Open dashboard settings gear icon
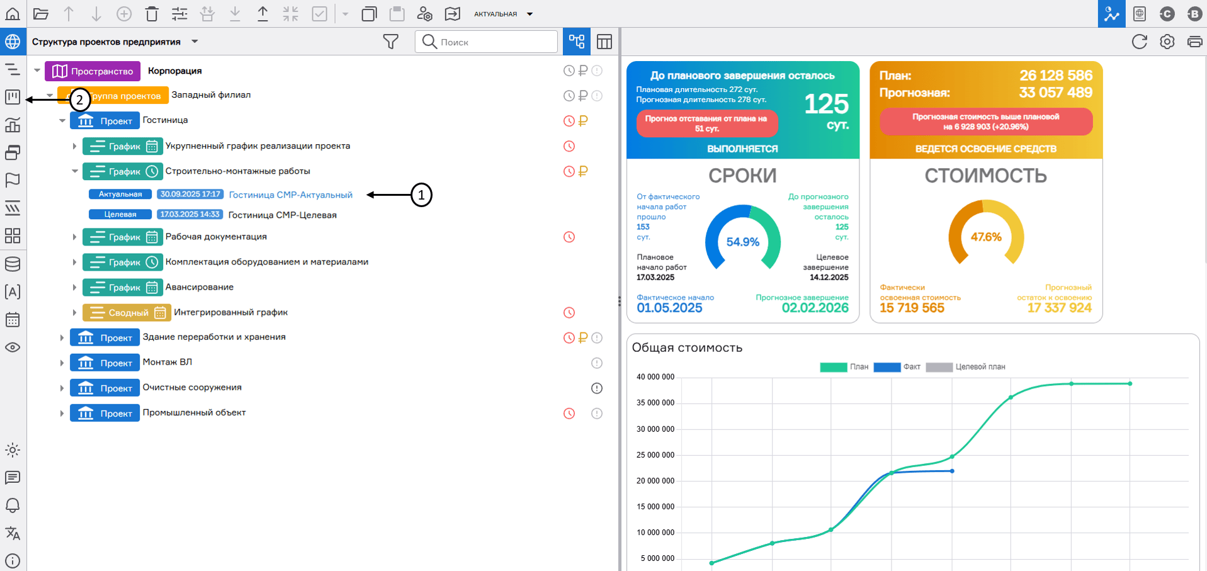Viewport: 1207px width, 571px height. pyautogui.click(x=1167, y=42)
